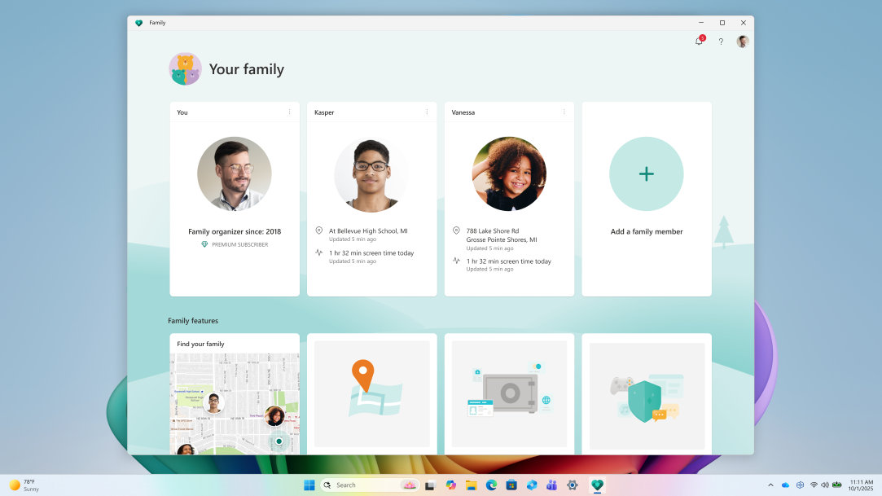Open the Windows Start menu
The image size is (882, 496).
pyautogui.click(x=309, y=485)
